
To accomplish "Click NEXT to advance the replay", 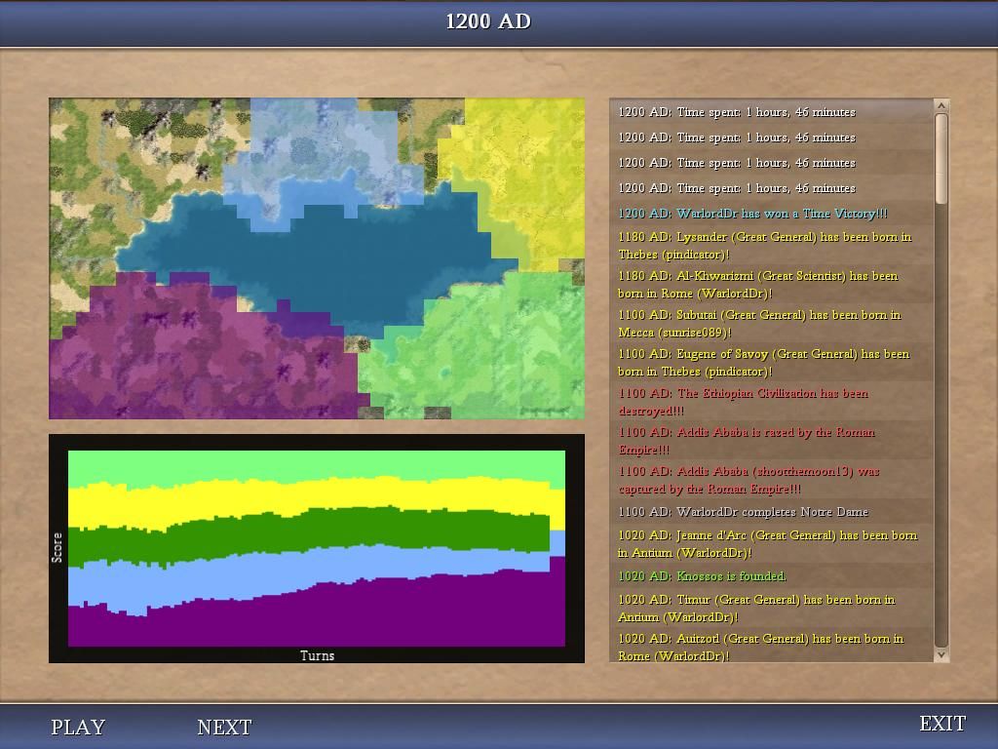I will [223, 727].
